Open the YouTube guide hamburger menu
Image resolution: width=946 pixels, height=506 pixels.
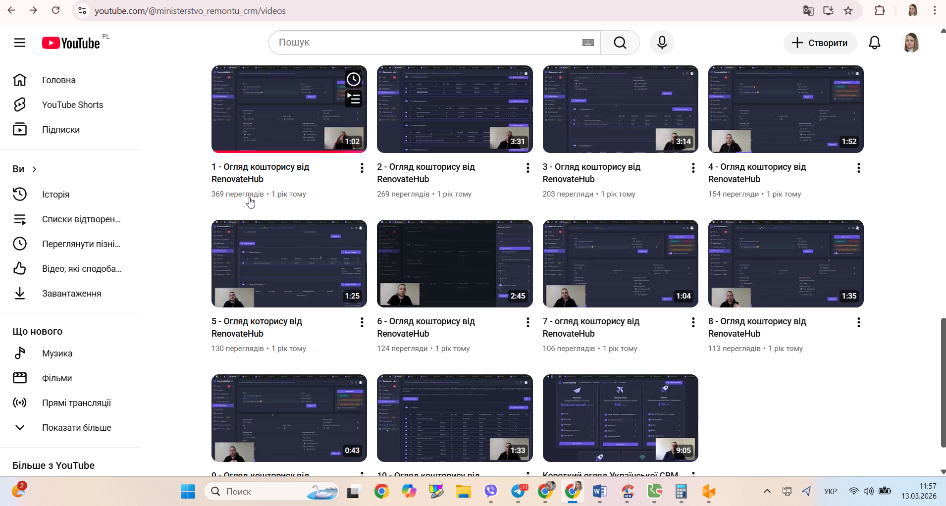pyautogui.click(x=20, y=43)
